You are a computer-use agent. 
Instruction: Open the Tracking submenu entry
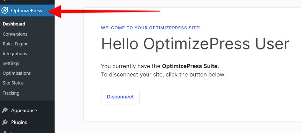tap(11, 93)
